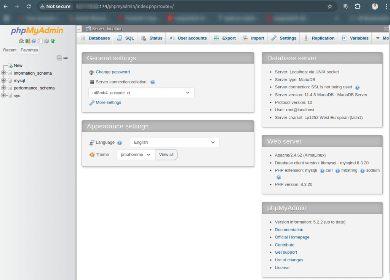Image resolution: width=390 pixels, height=280 pixels.
Task: Click the text 'Server version: 11.4.5-MariaDB - MariaDB Server'
Action: tap(321, 95)
